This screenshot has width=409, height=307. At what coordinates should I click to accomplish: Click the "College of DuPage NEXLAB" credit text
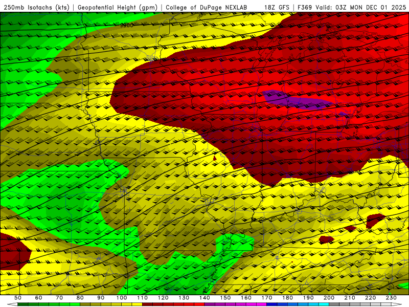207,8
